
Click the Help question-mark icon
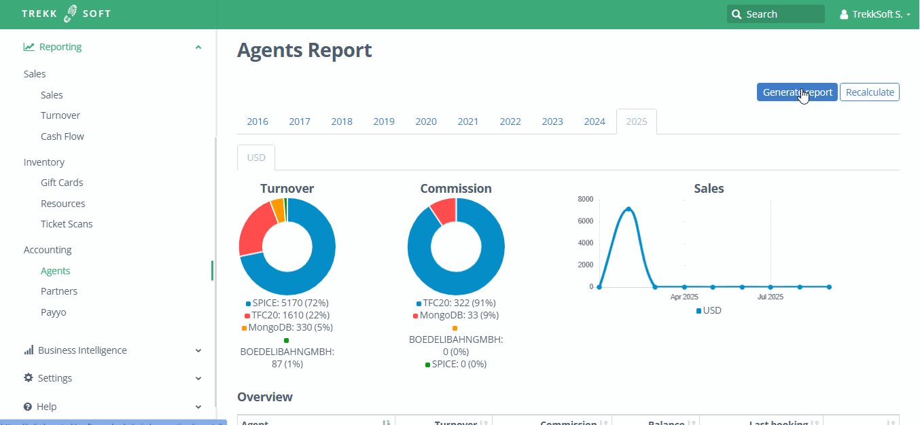[26, 406]
